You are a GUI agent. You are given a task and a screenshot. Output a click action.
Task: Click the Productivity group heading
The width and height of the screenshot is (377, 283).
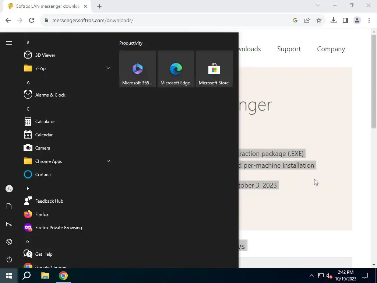[x=131, y=43]
